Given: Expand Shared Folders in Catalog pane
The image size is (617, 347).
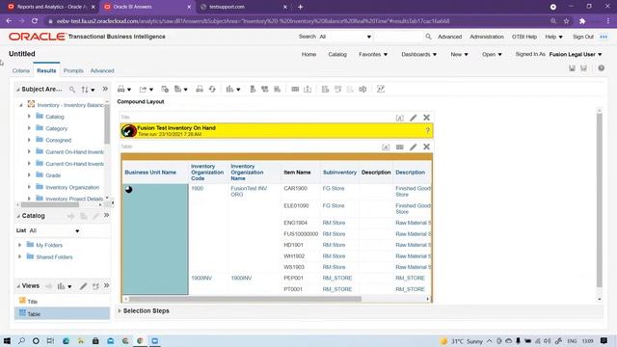Looking at the screenshot, I should pyautogui.click(x=19, y=256).
